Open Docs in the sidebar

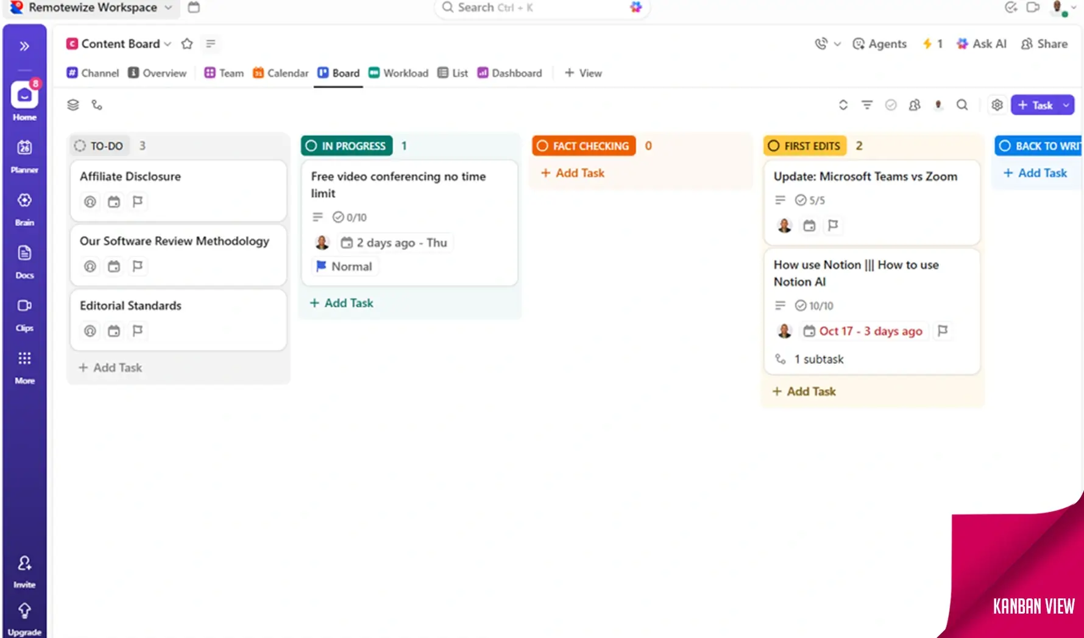coord(24,261)
